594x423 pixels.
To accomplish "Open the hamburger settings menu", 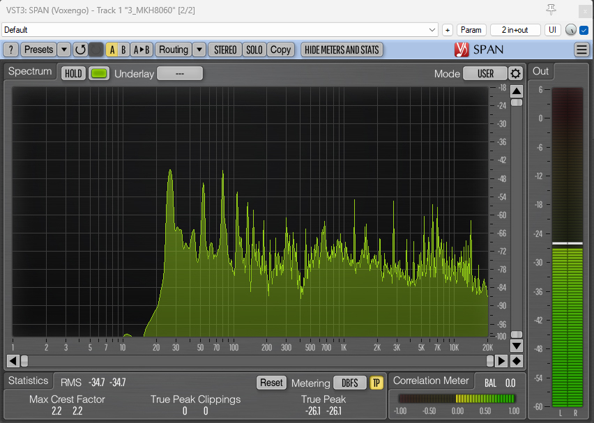I will (x=581, y=49).
